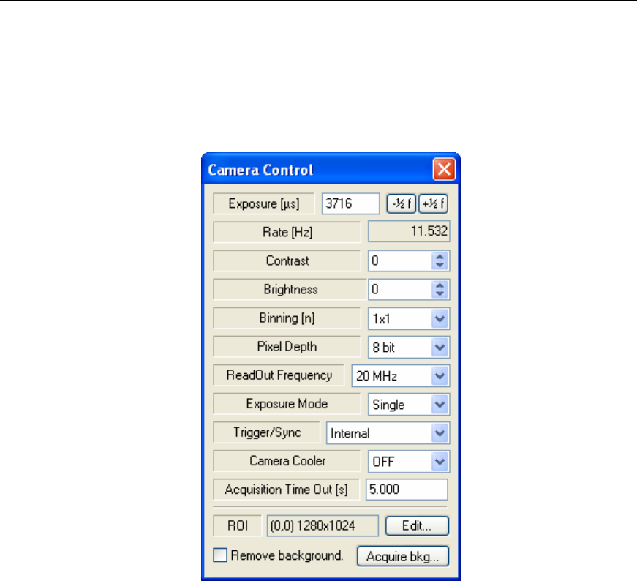Expand the Pixel Depth dropdown

coord(440,347)
